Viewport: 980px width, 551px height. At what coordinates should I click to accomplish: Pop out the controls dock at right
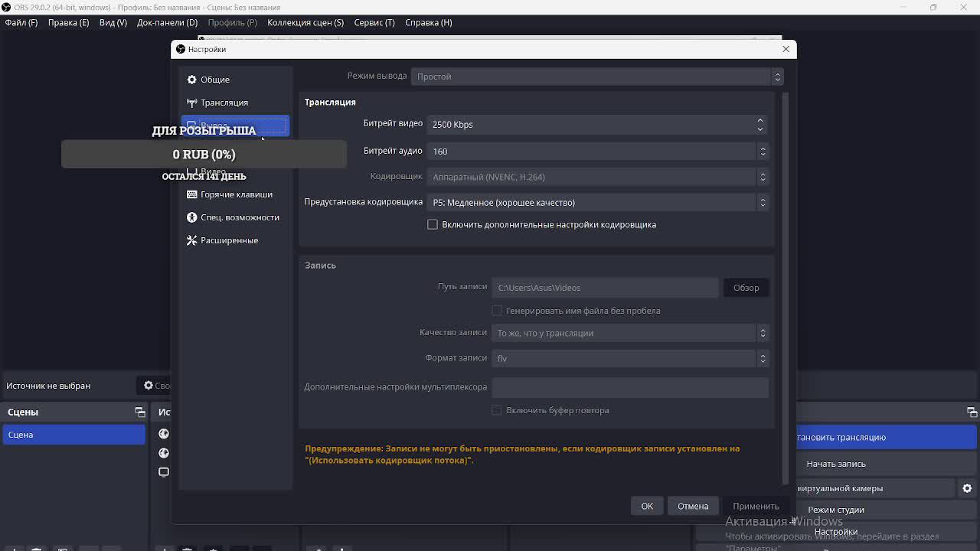click(x=972, y=412)
